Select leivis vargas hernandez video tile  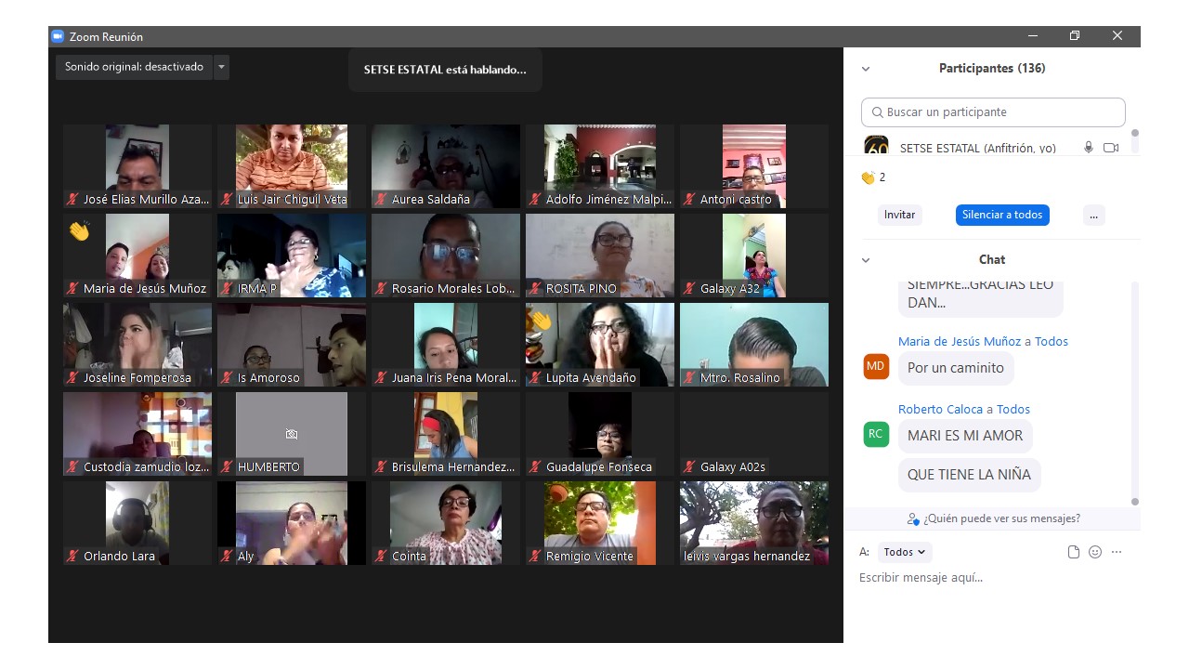click(x=754, y=523)
